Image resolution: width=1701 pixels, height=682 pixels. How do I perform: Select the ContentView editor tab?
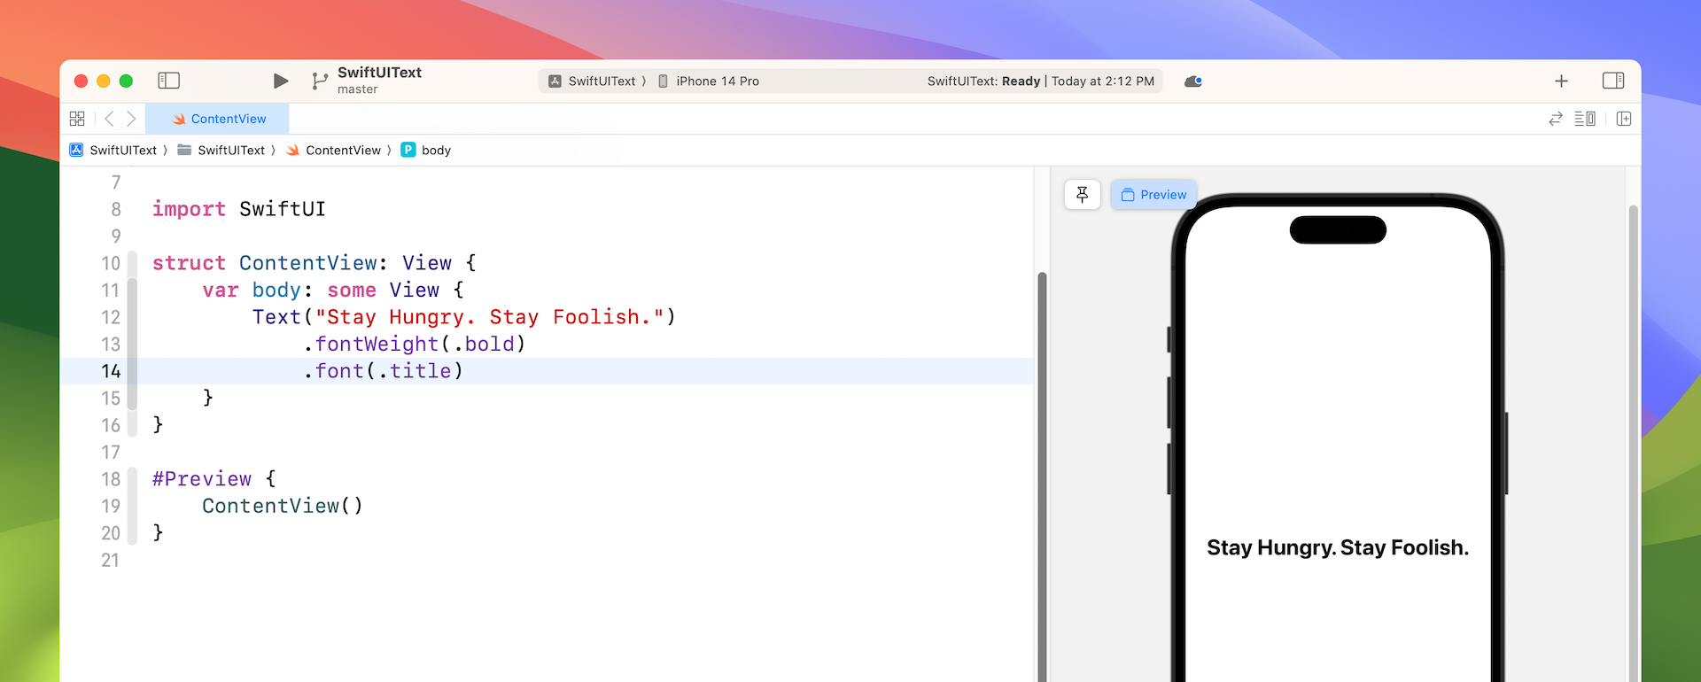tap(218, 119)
